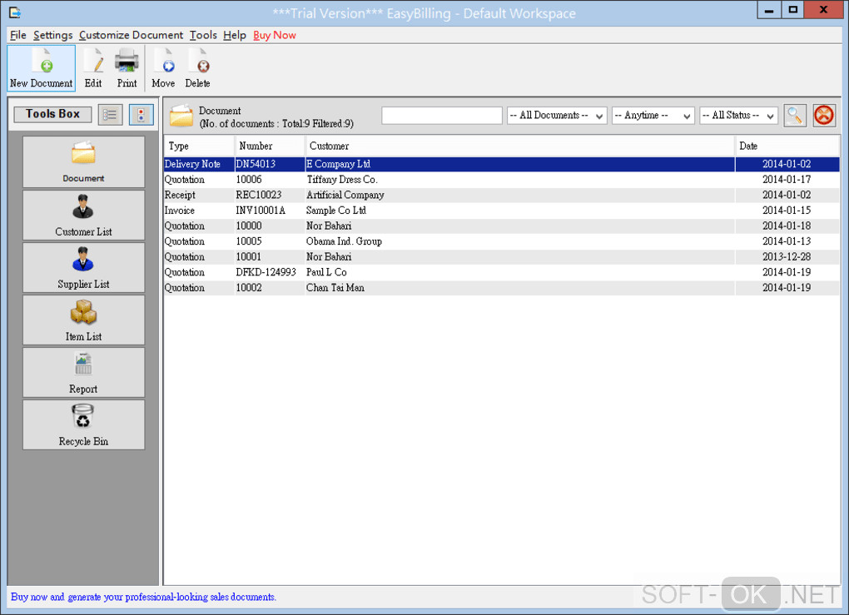Switch Tools Box to list view icon
849x615 pixels.
pyautogui.click(x=110, y=115)
